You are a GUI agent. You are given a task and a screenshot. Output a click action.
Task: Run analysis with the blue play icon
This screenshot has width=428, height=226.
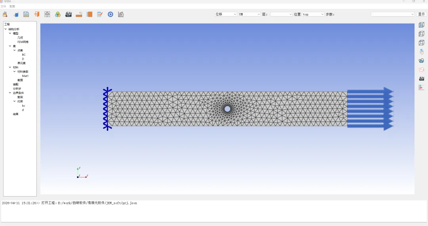[110, 15]
